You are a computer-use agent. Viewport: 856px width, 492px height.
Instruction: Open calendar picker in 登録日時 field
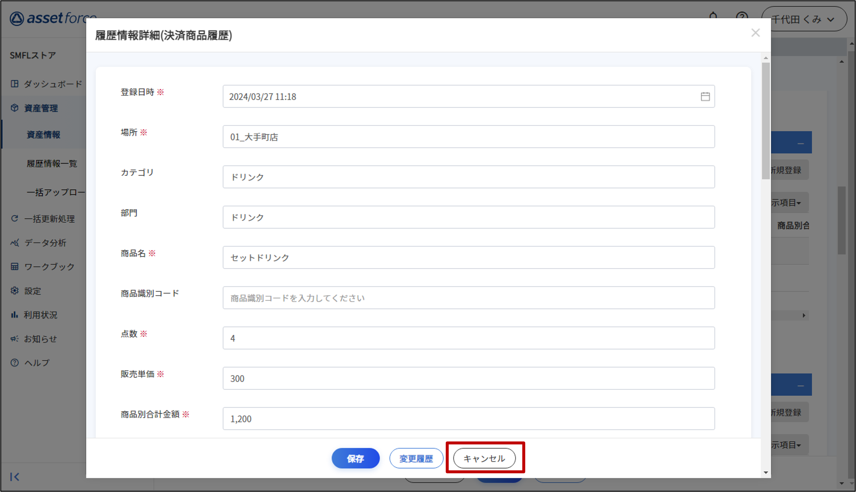click(705, 96)
